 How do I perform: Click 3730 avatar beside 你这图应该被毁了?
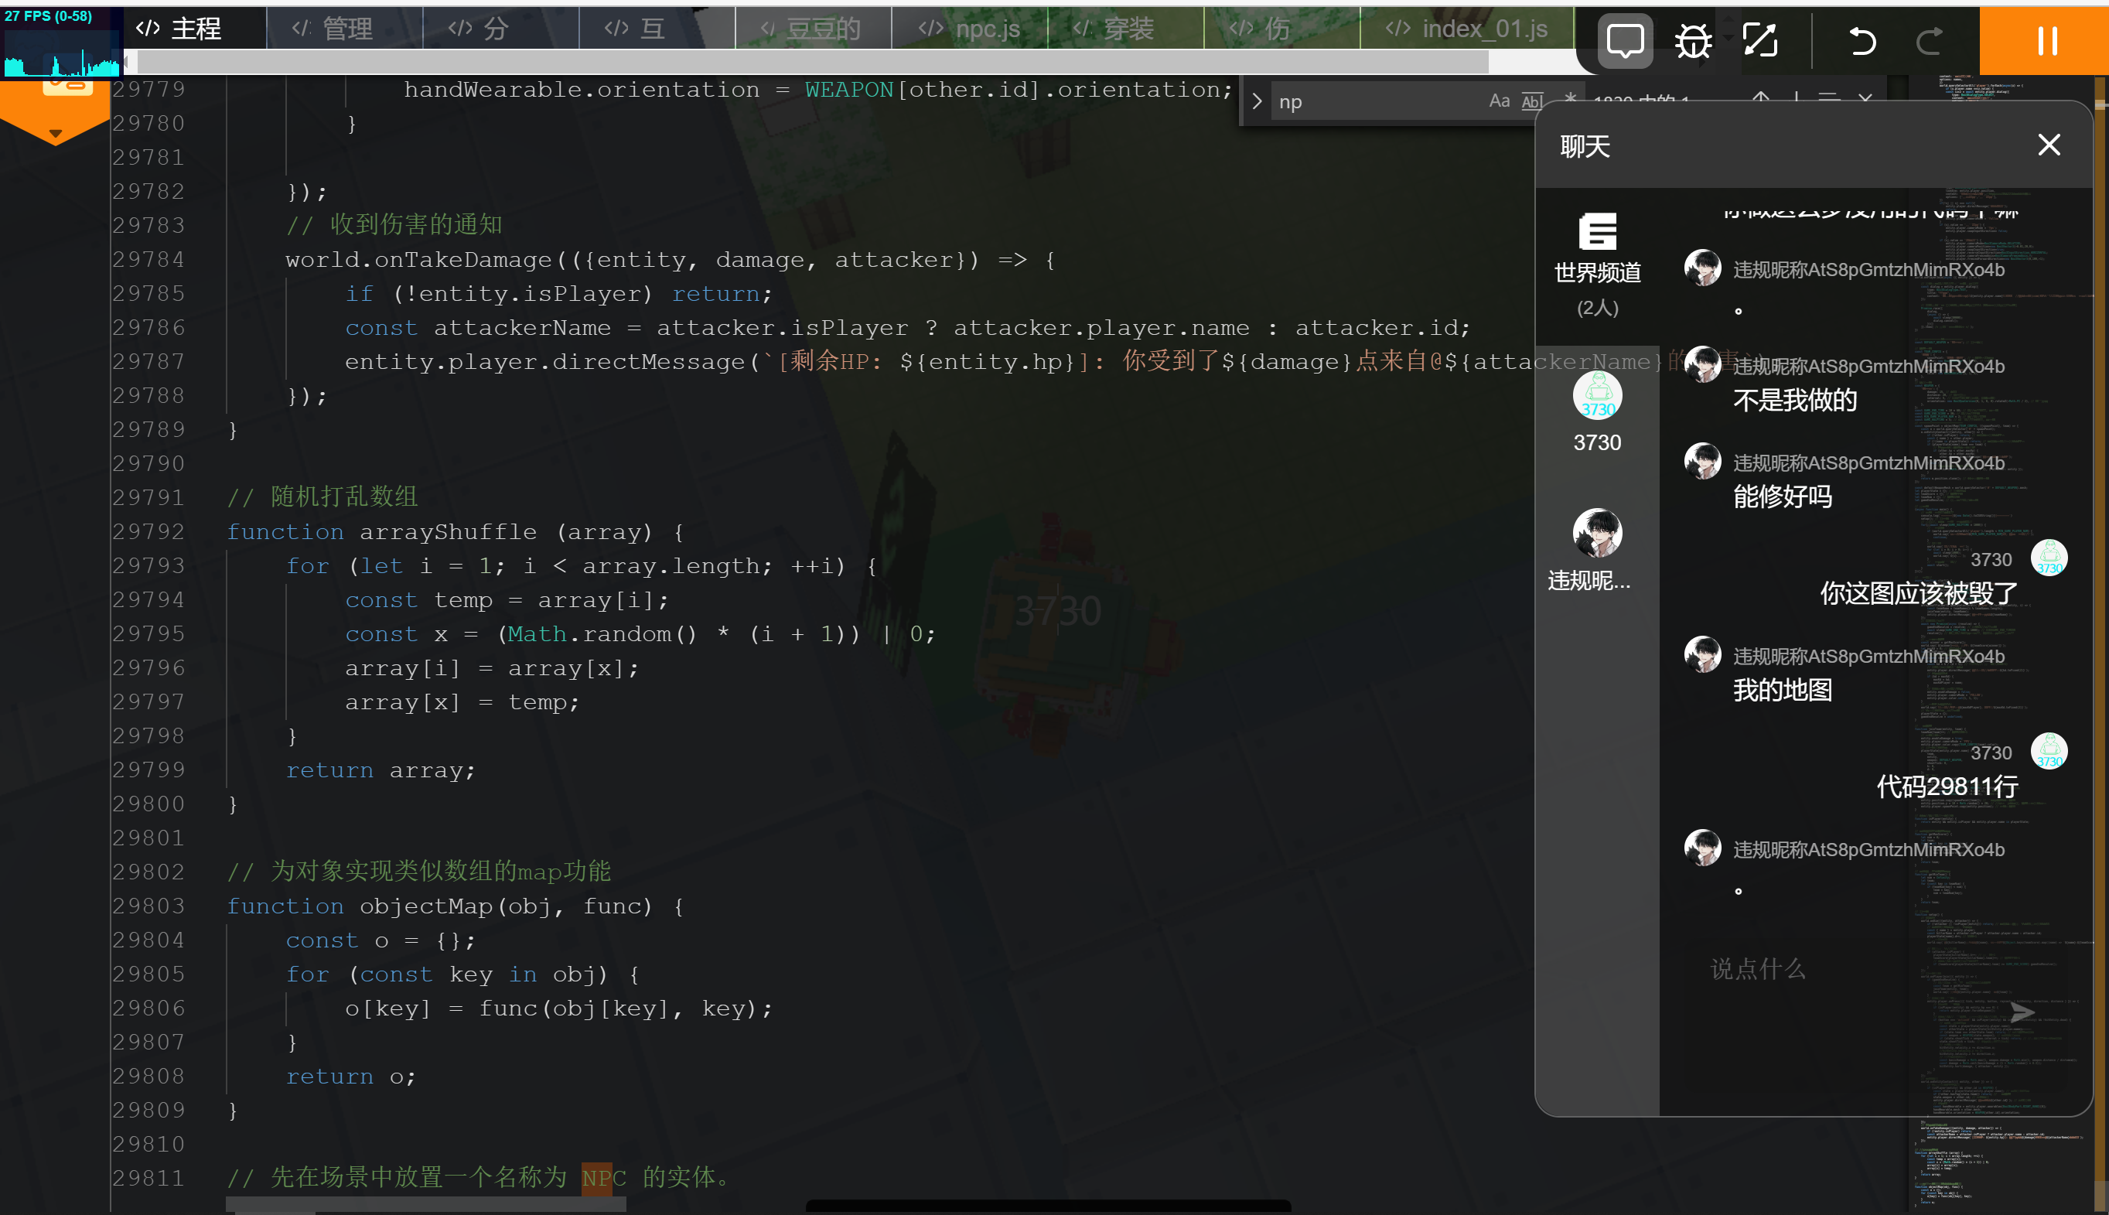tap(2049, 558)
